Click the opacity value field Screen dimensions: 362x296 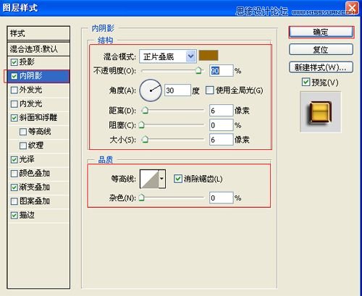coord(222,71)
